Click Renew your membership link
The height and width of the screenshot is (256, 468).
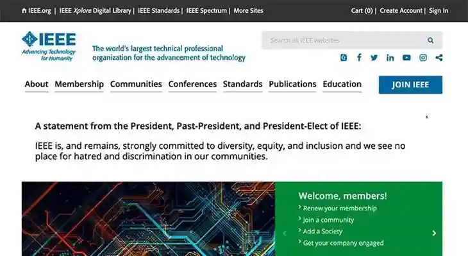tap(340, 209)
